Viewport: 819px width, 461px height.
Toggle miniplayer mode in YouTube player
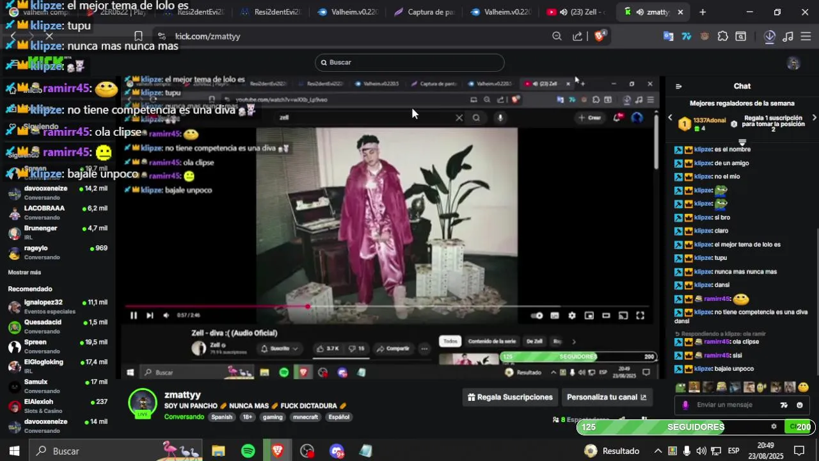589,315
